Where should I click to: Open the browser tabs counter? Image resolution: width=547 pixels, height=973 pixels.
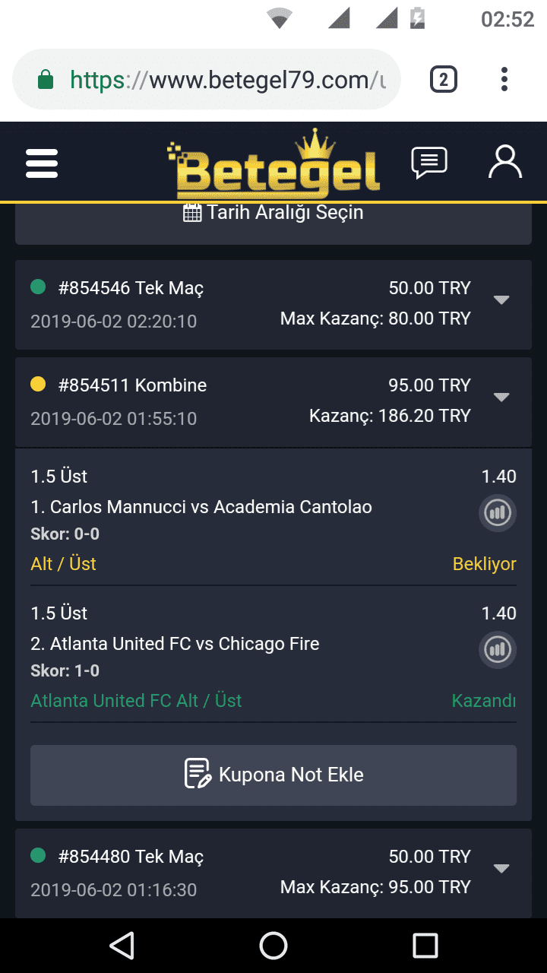click(x=444, y=80)
